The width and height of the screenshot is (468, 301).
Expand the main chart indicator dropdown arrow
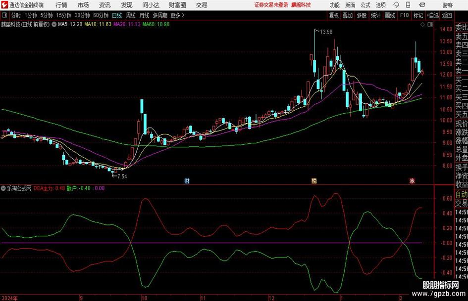(x=54, y=24)
